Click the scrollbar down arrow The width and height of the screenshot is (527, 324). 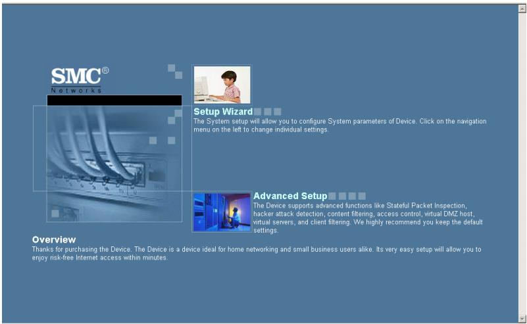coord(522,318)
